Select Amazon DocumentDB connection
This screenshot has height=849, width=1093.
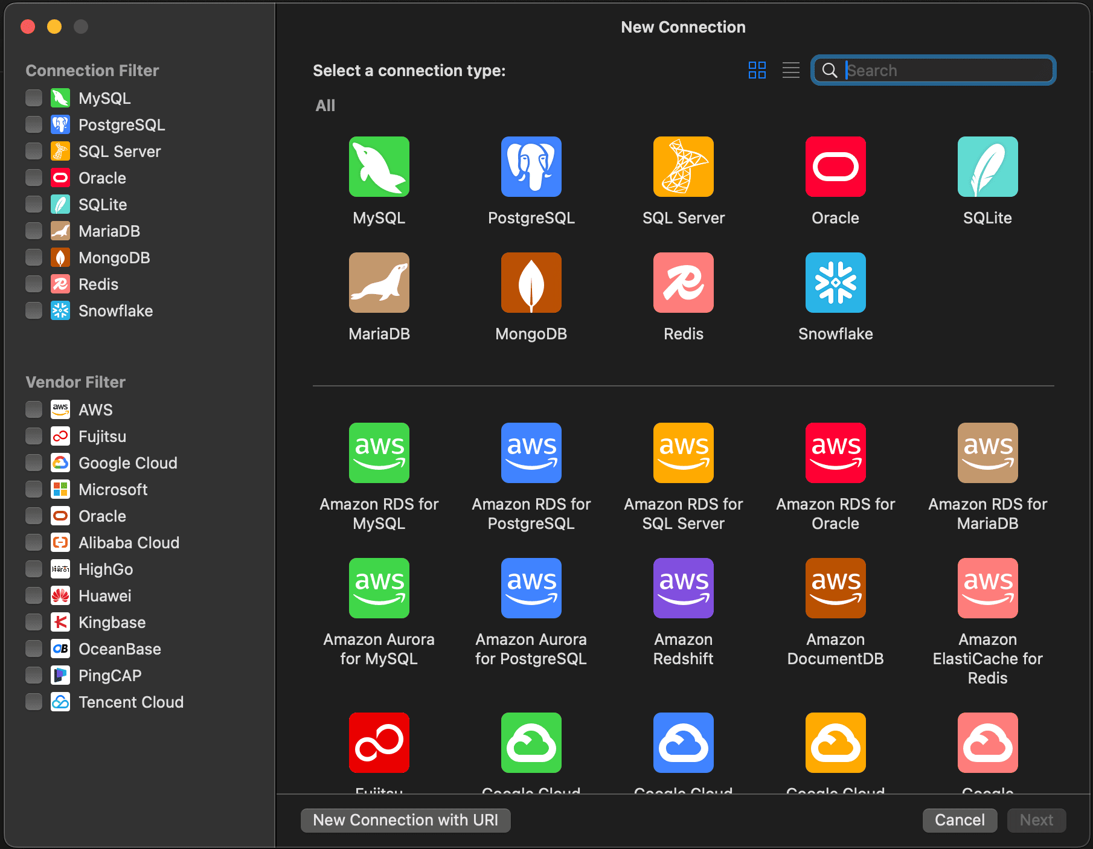click(x=836, y=588)
